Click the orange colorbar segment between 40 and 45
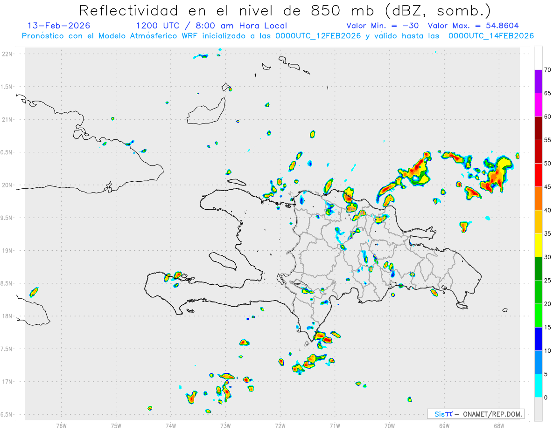Viewport: 560px width, 432px height. (538, 199)
